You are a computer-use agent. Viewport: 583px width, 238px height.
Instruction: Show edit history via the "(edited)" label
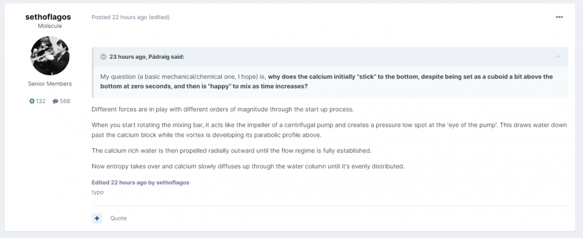click(x=159, y=17)
